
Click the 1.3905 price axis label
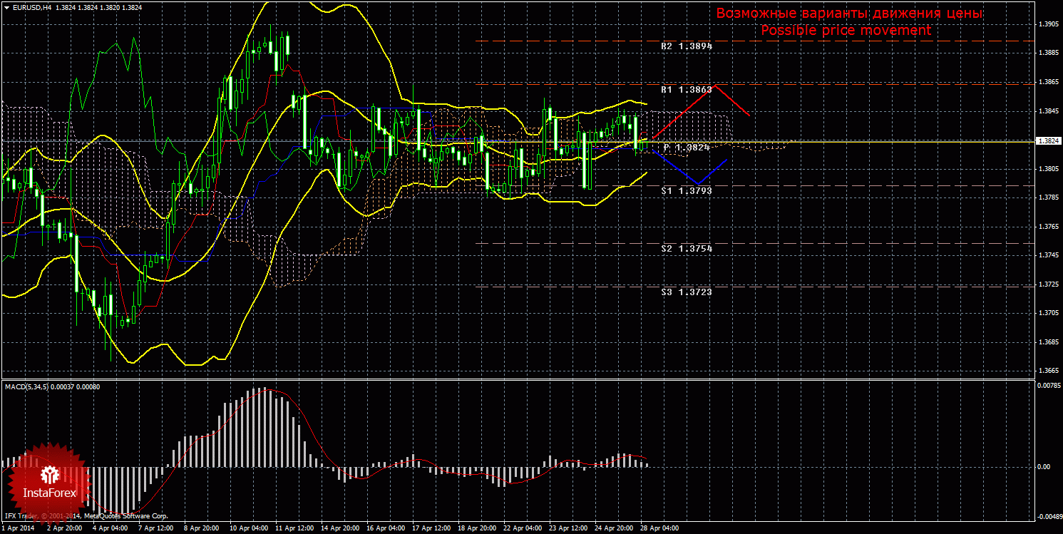pos(1048,24)
